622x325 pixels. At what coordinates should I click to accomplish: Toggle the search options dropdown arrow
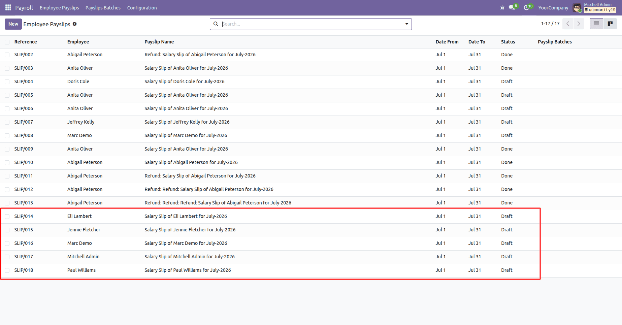(407, 24)
